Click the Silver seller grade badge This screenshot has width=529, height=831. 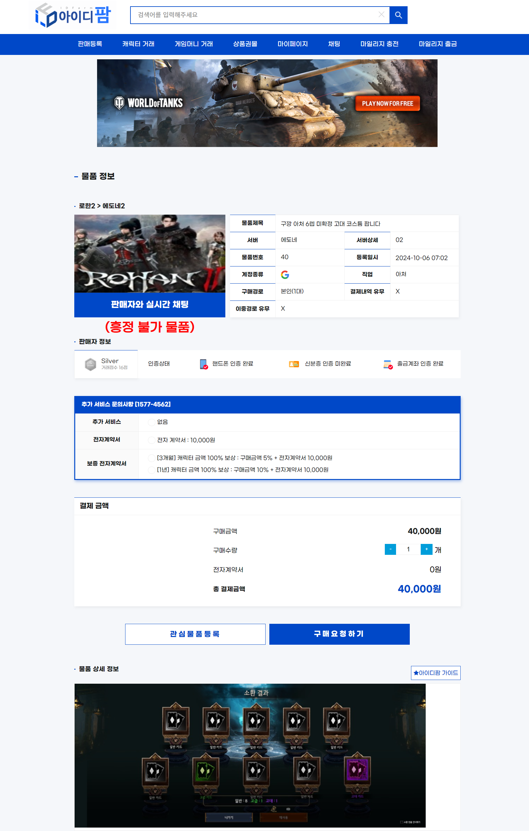tap(91, 364)
